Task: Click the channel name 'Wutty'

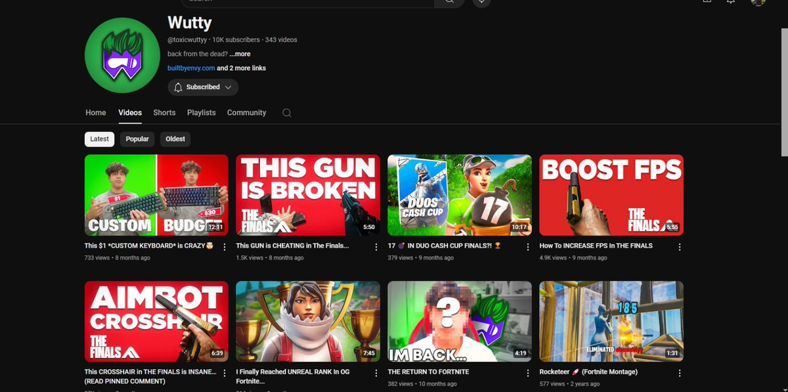Action: click(x=190, y=23)
